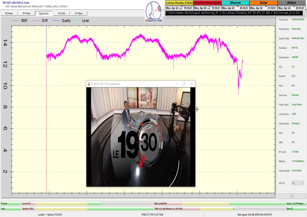The height and width of the screenshot is (217, 307).
Task: Click the DXSATCS.COM satellite dish logo
Action: point(153,13)
